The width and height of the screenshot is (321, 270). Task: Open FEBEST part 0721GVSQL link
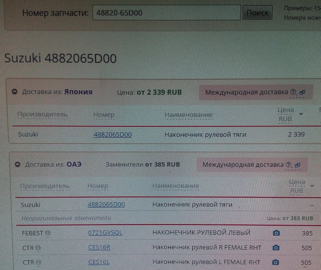click(105, 233)
